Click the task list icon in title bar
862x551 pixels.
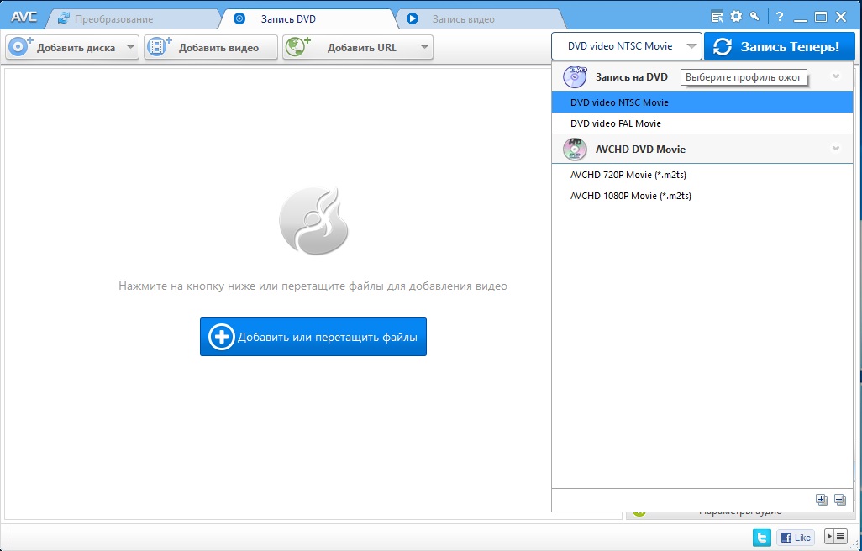717,16
